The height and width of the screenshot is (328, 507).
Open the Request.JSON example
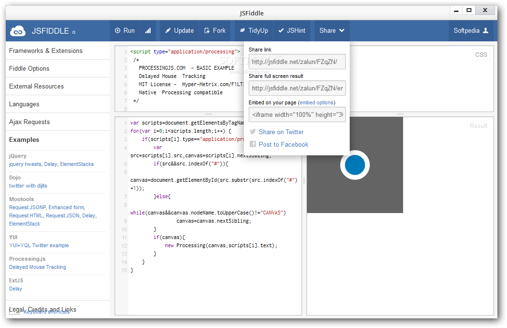(x=63, y=215)
